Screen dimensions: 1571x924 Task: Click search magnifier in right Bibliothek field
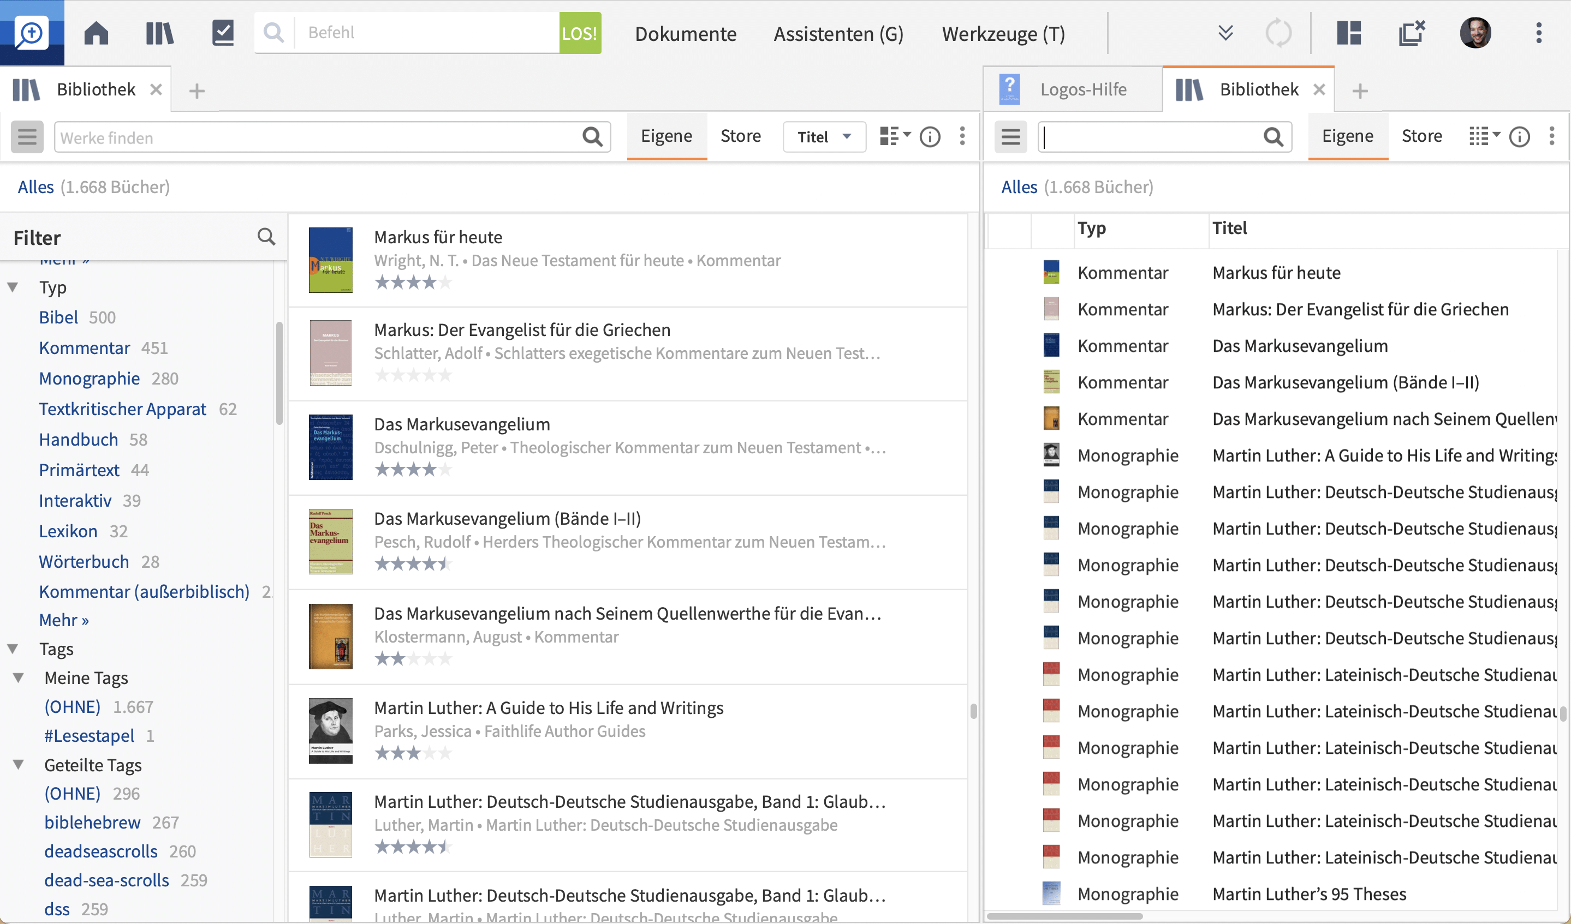click(1273, 136)
